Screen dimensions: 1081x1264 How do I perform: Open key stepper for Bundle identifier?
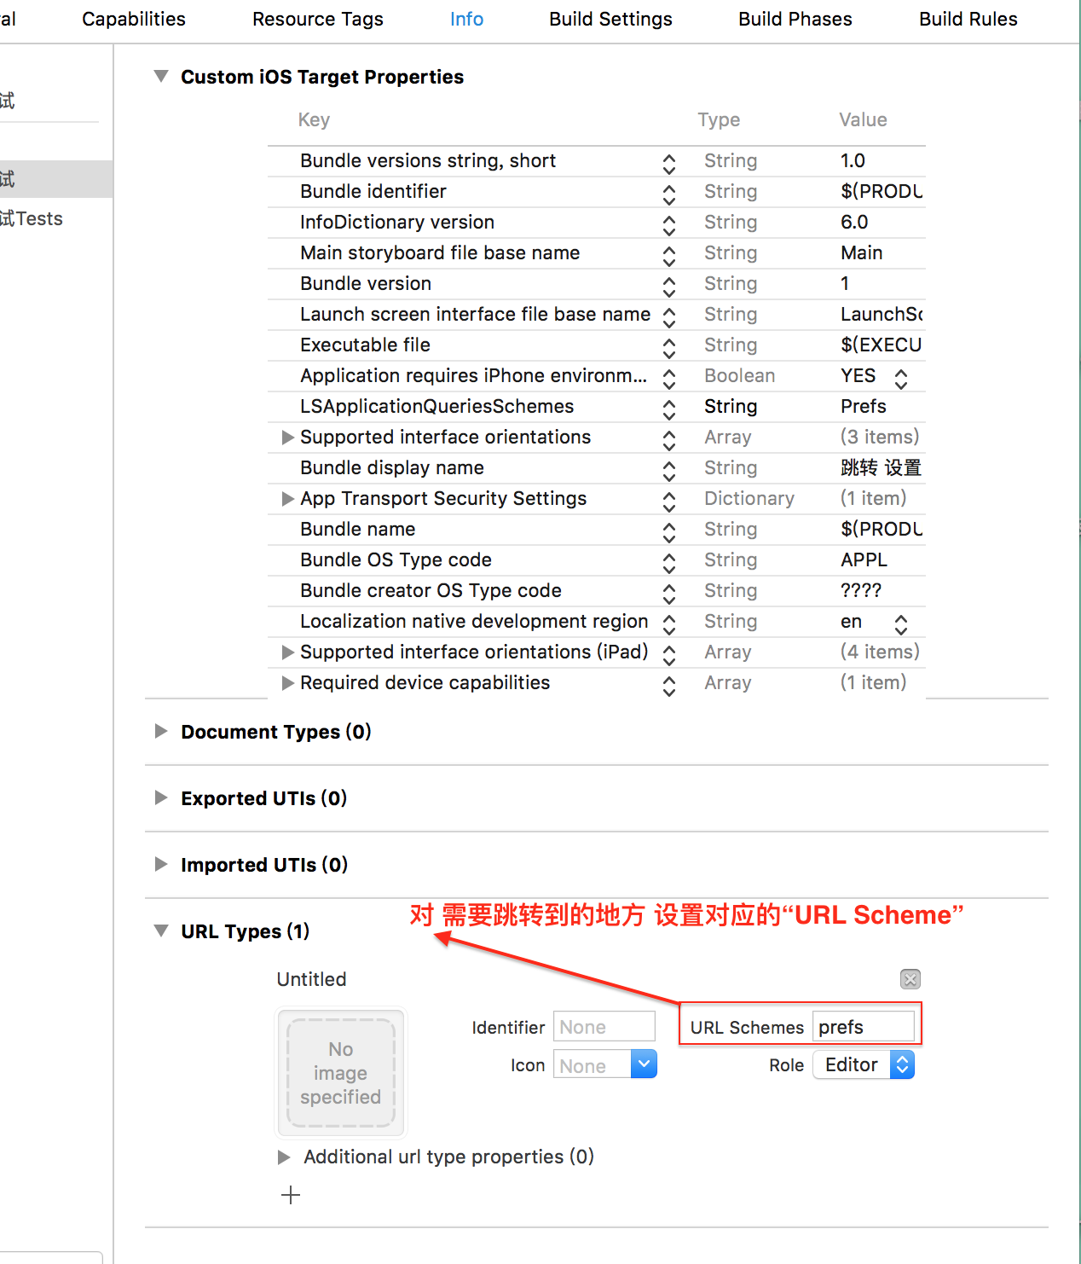coord(669,195)
